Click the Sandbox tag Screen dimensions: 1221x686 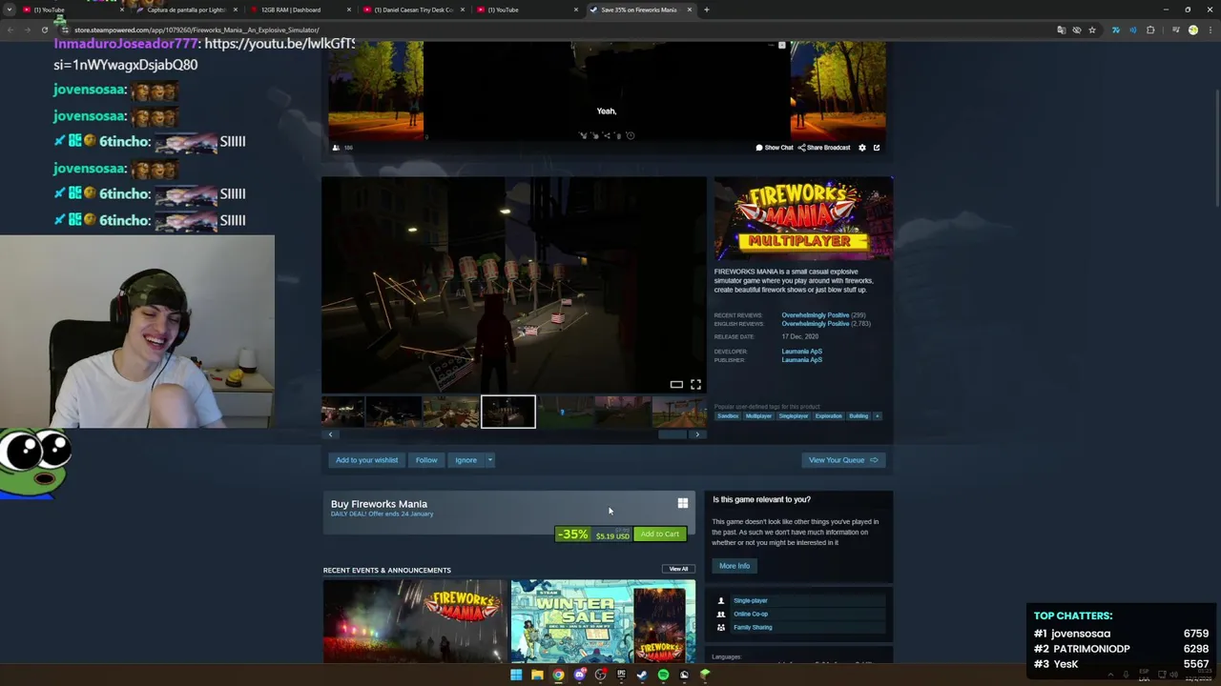(x=728, y=416)
